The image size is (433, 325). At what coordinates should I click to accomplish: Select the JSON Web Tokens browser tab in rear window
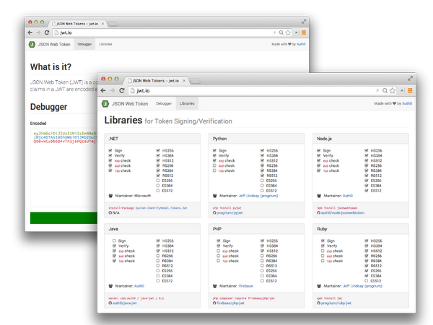[77, 24]
